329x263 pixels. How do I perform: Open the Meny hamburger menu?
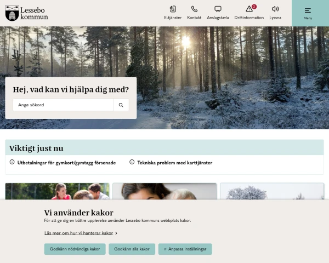(308, 13)
